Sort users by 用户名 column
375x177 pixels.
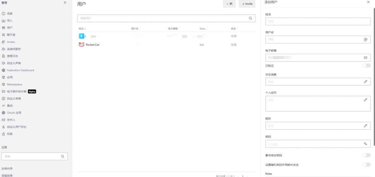136,29
